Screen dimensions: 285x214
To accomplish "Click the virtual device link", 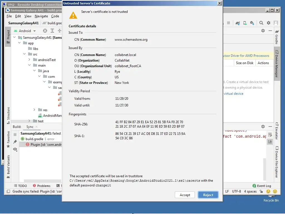I will 234,94.
